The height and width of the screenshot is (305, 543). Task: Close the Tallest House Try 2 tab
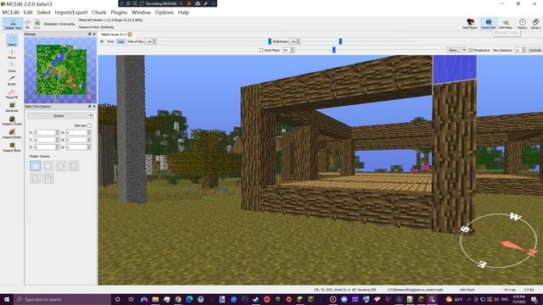[130, 34]
